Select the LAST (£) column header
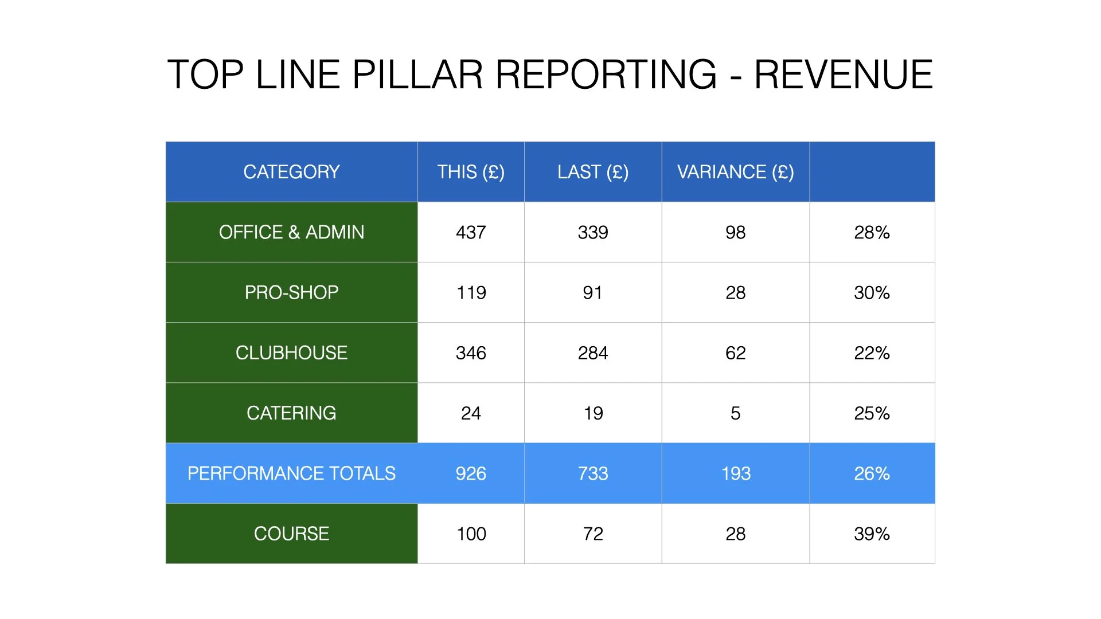Viewport: 1101px width, 619px height. point(593,172)
